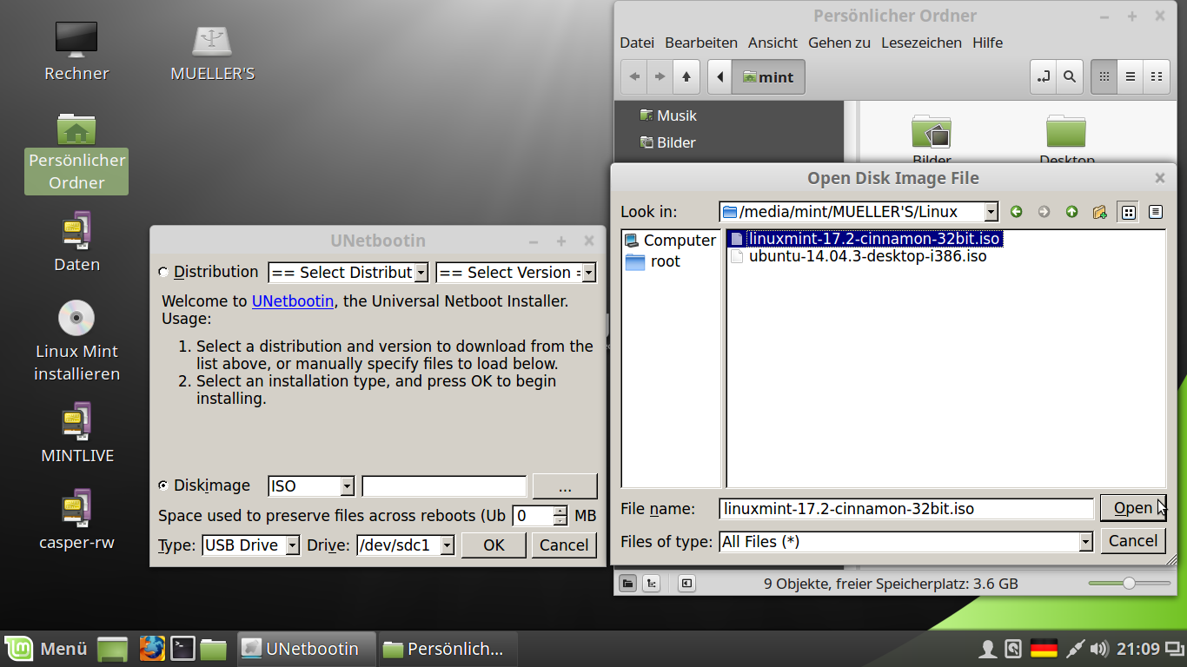
Task: Open the Menü button on the panel
Action: [47, 649]
